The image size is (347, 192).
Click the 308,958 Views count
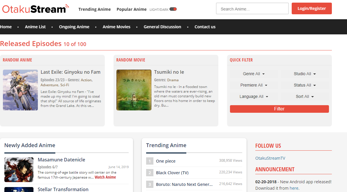coord(231,160)
